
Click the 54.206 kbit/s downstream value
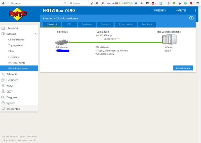click(x=106, y=35)
